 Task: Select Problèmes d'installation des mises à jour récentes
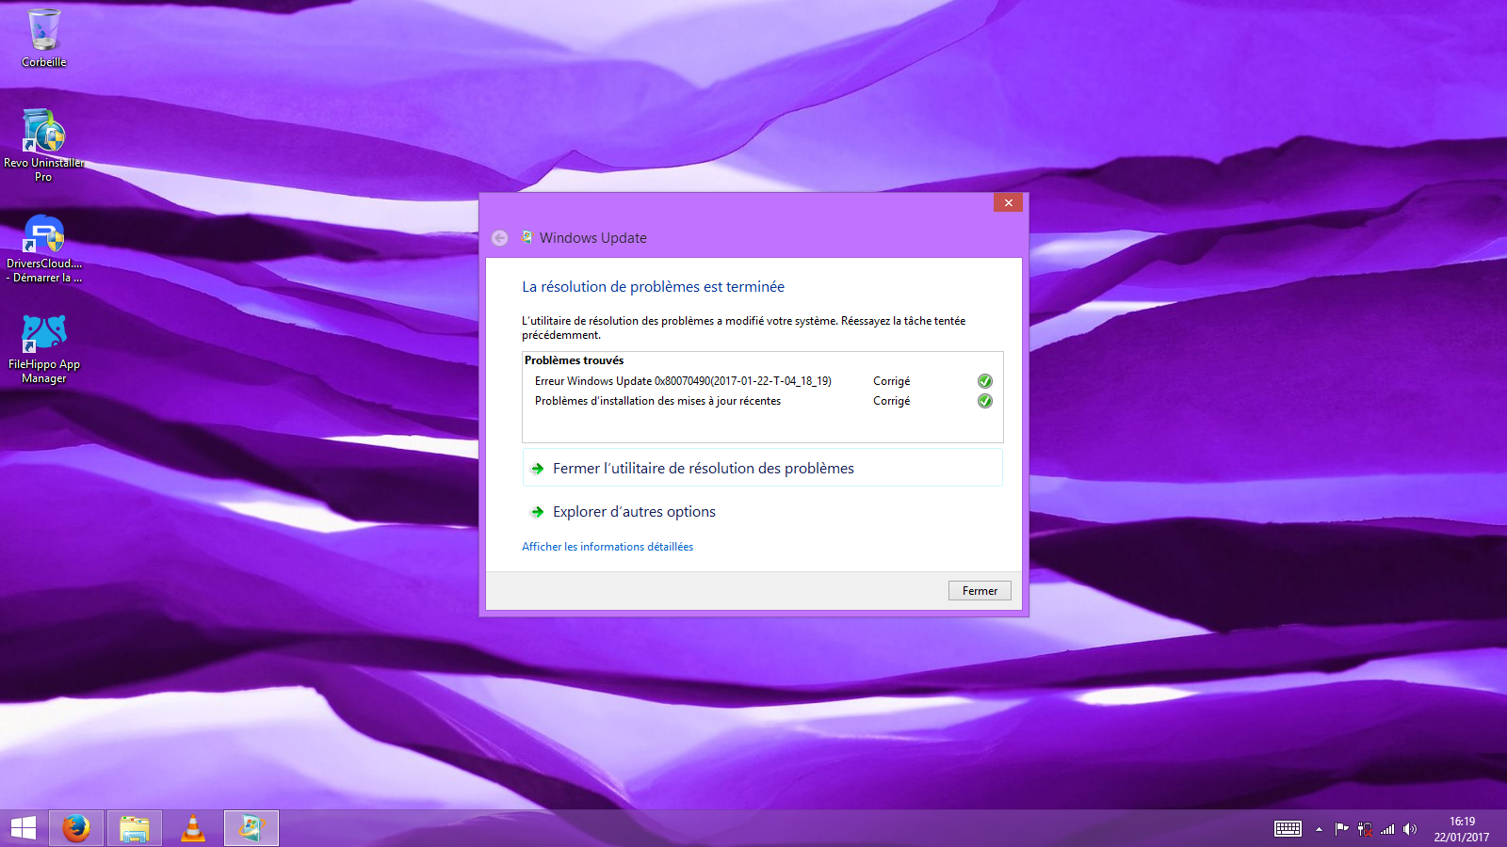coord(763,401)
